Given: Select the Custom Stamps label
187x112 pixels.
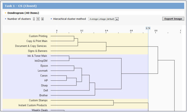Looking at the screenshot, I should pyautogui.click(x=38, y=100).
